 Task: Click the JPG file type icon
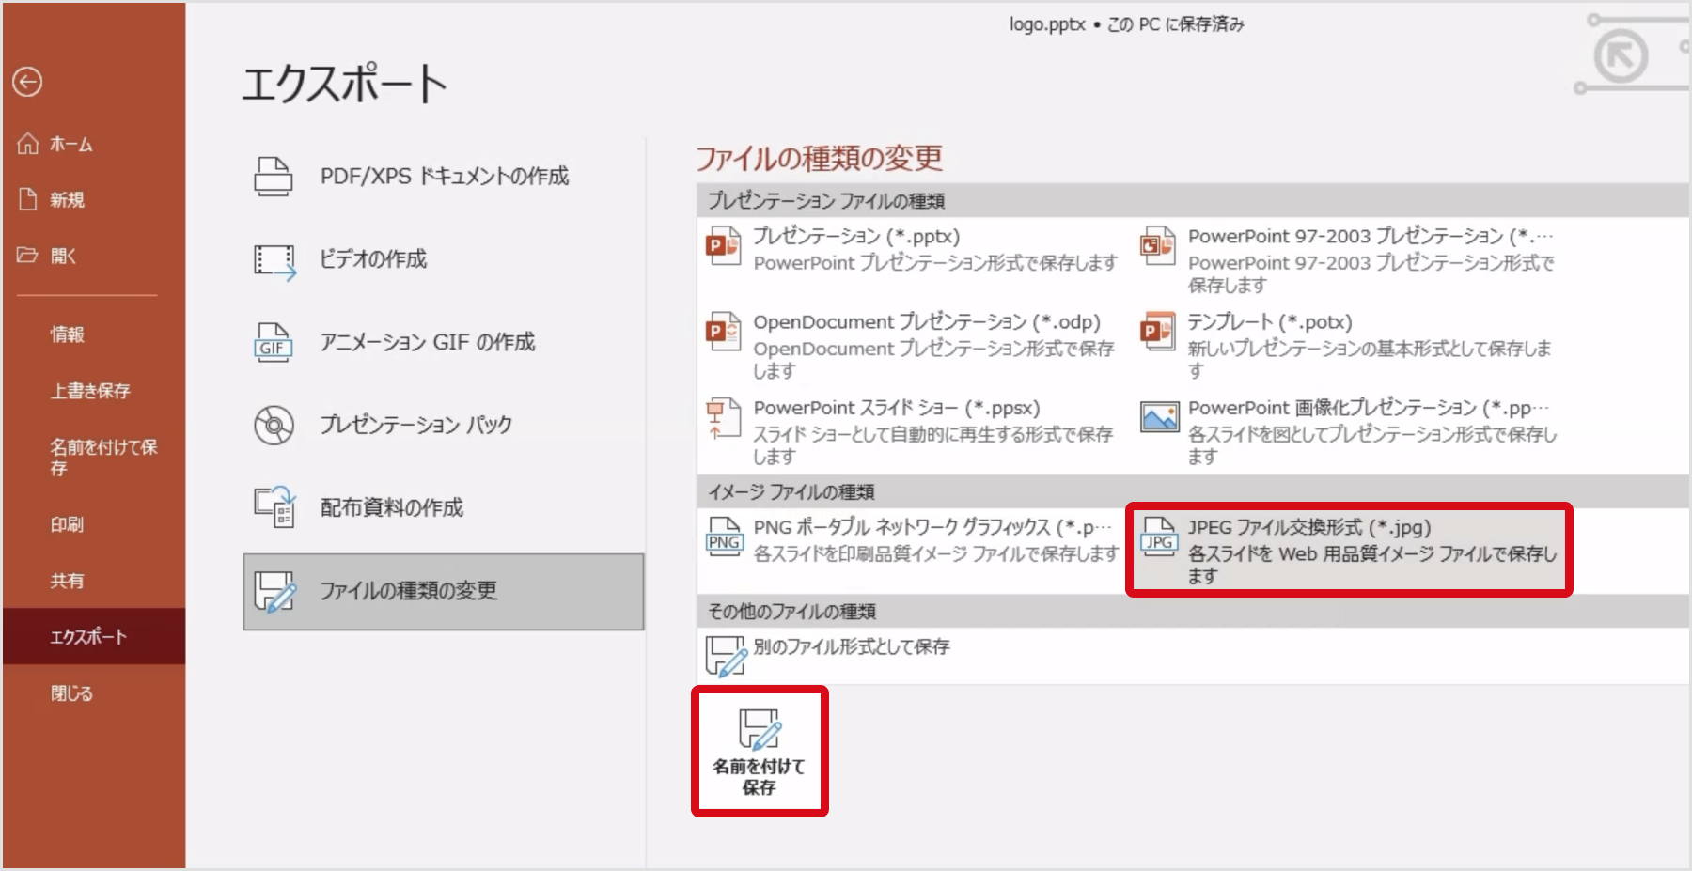tap(1158, 537)
